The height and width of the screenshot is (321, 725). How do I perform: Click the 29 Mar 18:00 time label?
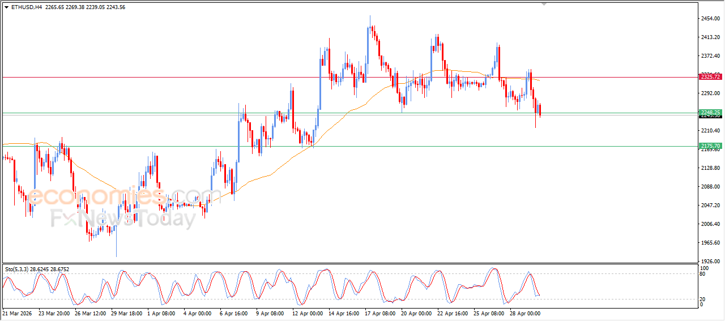pyautogui.click(x=127, y=313)
